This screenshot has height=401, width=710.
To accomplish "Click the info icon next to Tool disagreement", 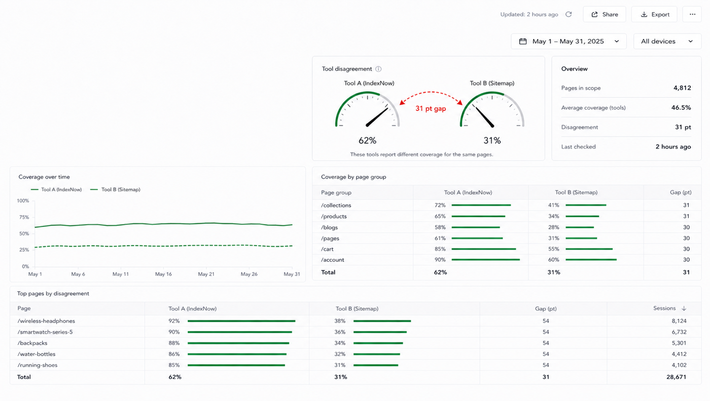I will 378,69.
